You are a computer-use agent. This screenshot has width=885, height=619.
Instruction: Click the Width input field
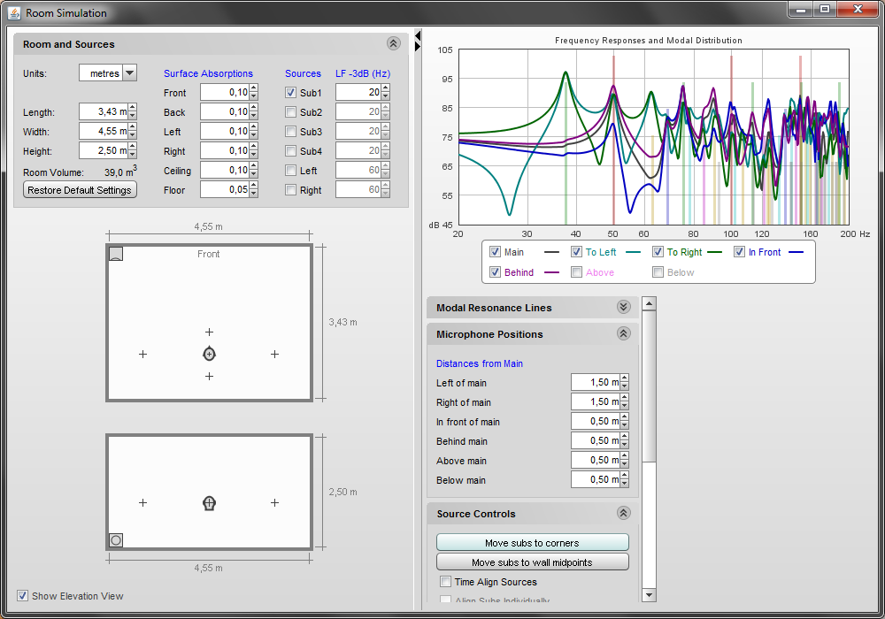[x=104, y=131]
